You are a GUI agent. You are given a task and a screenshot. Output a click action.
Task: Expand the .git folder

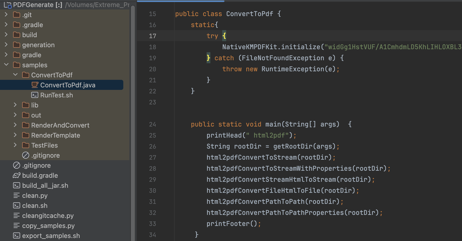pos(6,15)
